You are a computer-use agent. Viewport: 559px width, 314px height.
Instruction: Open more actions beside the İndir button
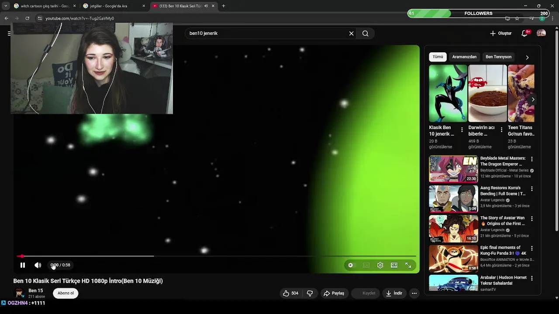[414, 293]
